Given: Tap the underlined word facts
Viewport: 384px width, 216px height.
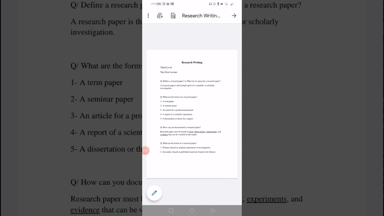Looking at the screenshot, I should [191, 131].
